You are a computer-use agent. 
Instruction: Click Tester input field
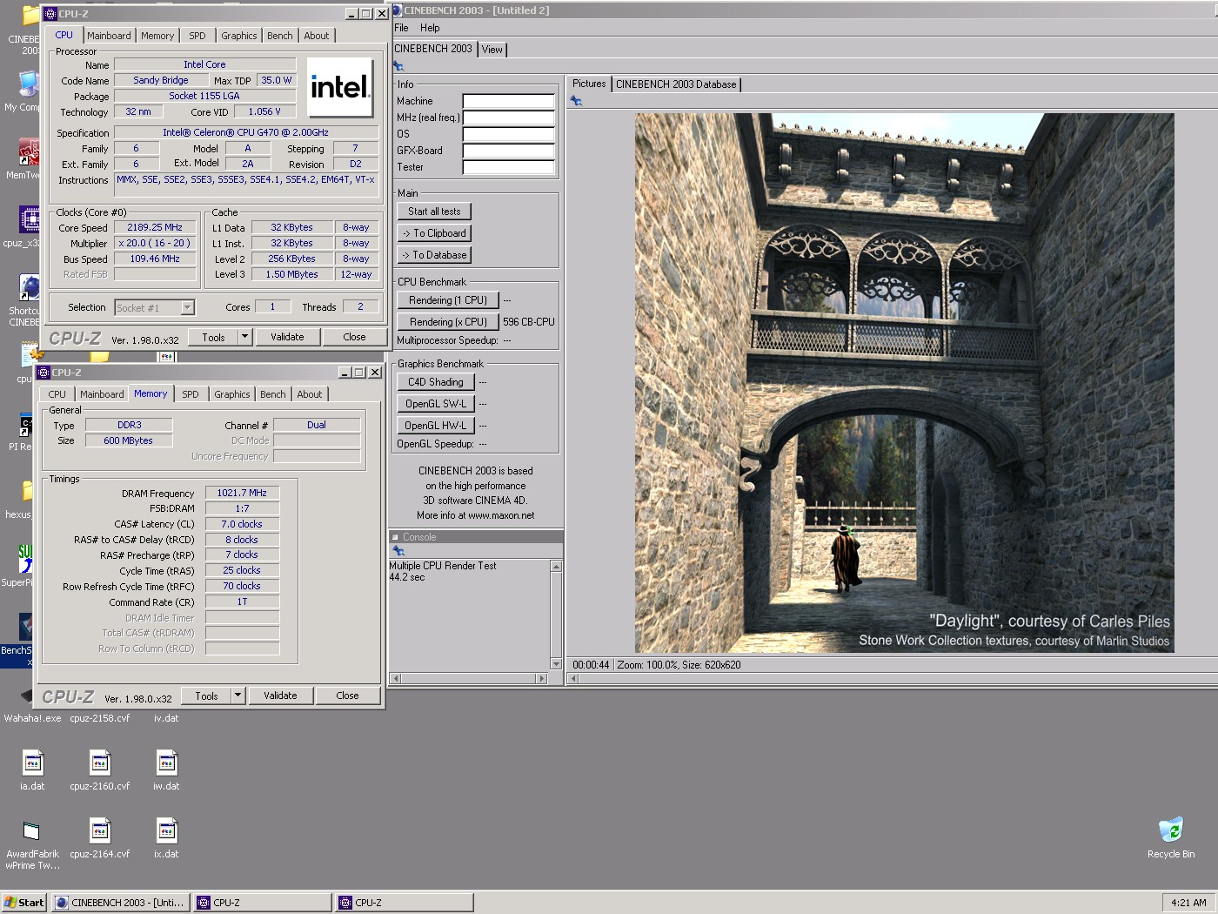click(509, 167)
